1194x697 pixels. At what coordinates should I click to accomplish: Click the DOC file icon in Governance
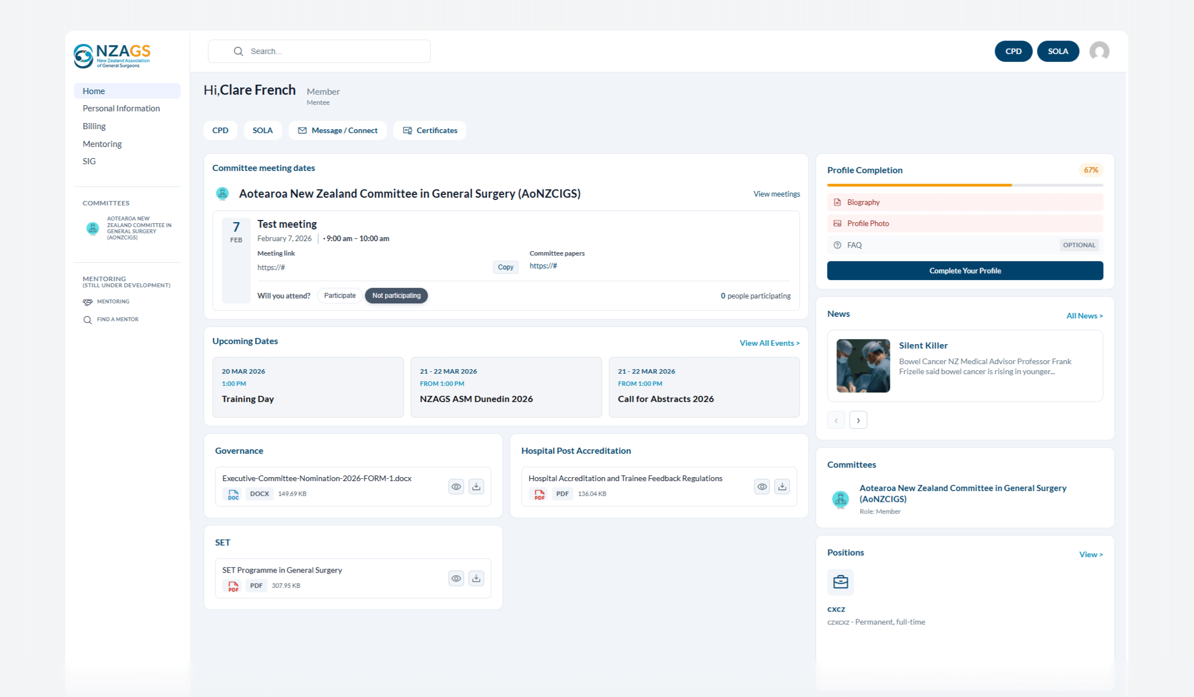(233, 494)
